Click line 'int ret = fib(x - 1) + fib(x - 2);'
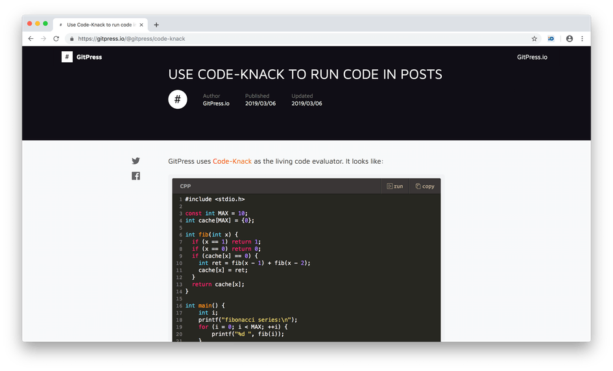The height and width of the screenshot is (371, 613). [254, 263]
